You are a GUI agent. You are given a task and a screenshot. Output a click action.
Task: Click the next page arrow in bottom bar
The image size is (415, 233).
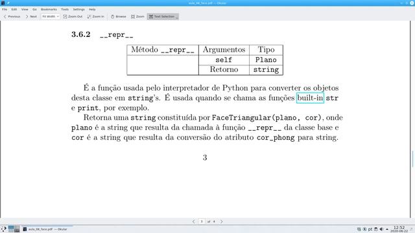[x=221, y=221]
